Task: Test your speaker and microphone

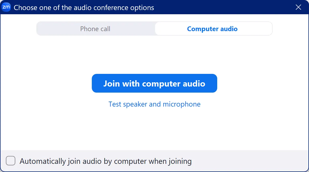Action: (154, 104)
